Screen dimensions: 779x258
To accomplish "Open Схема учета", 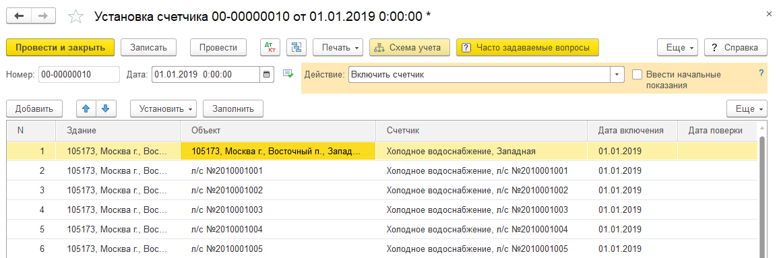I will (x=409, y=48).
